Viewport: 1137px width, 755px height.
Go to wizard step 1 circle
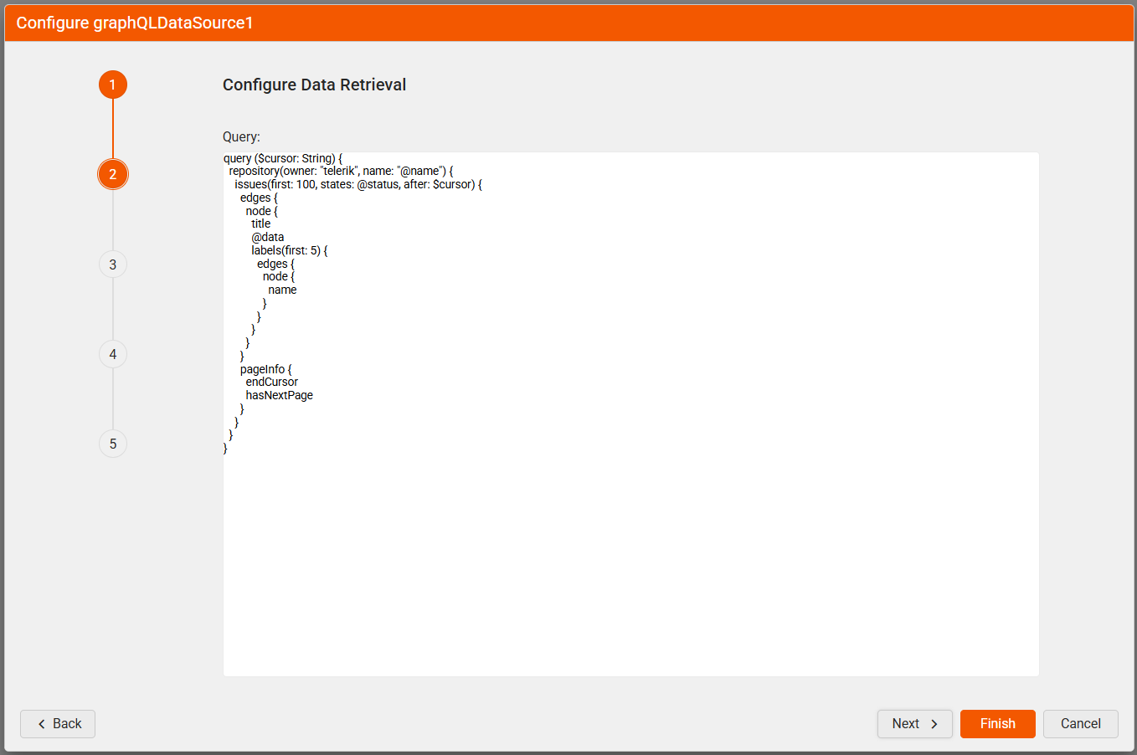113,85
